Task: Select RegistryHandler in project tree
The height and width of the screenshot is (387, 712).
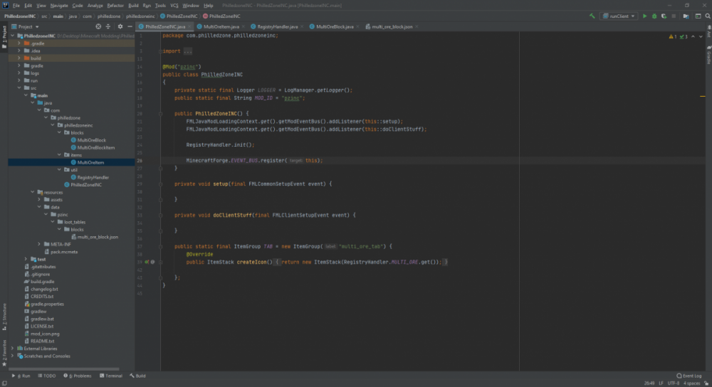Action: (x=93, y=177)
